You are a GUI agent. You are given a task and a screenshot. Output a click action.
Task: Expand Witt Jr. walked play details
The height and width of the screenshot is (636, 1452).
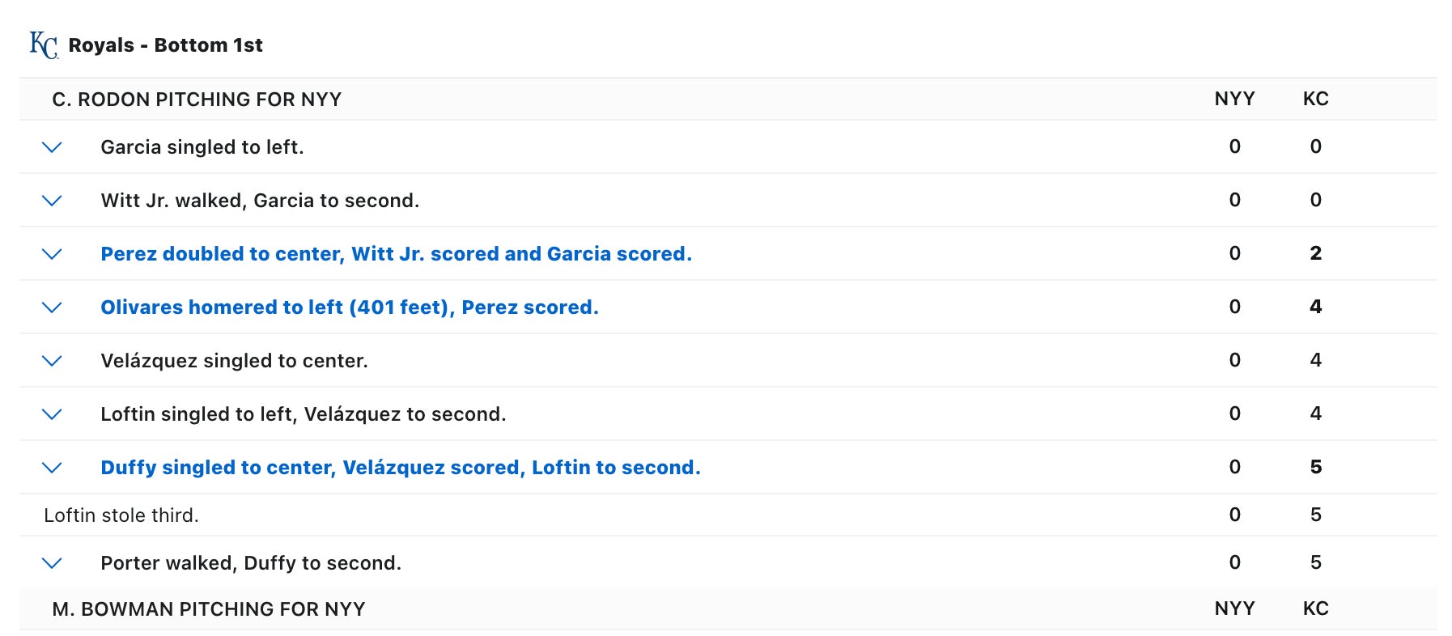point(52,201)
